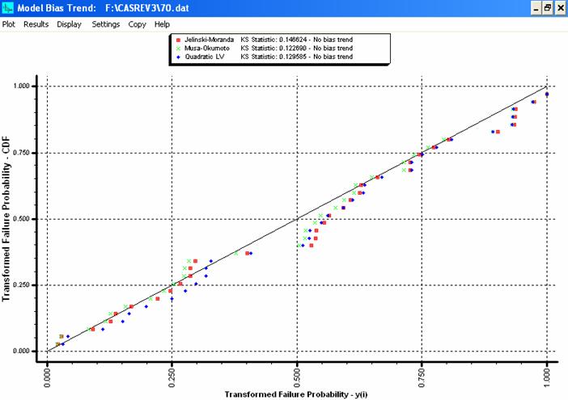Open the Plot menu
Screen dimensions: 568x400
(x=9, y=24)
